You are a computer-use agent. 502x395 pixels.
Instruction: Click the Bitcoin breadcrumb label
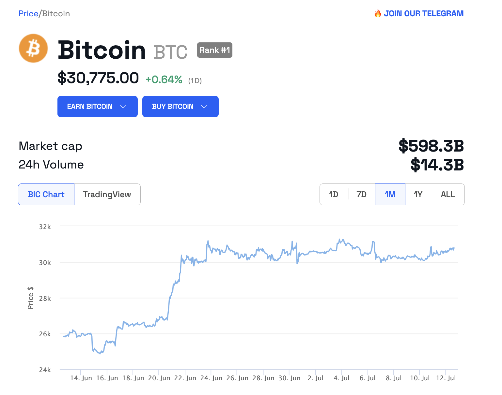pyautogui.click(x=55, y=14)
